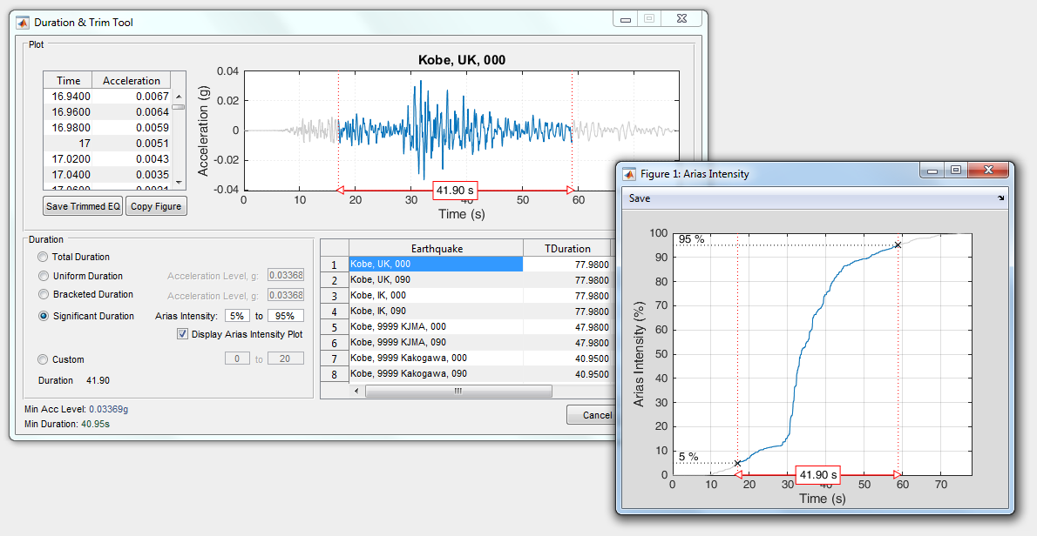Select Uniform Duration option

[44, 277]
